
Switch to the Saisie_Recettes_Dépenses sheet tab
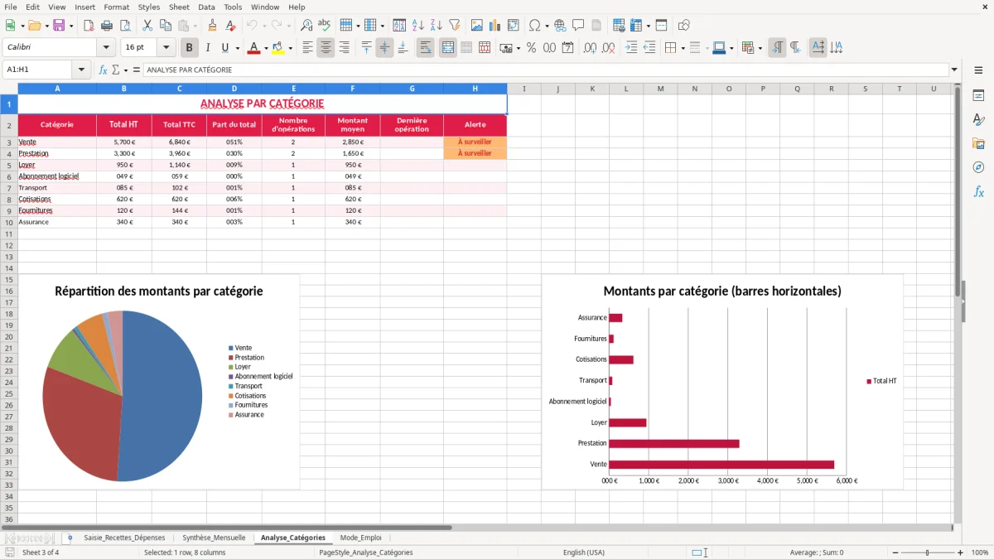(x=124, y=537)
